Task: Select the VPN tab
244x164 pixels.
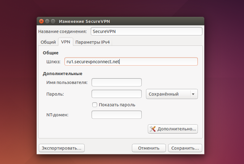Action: (66, 42)
